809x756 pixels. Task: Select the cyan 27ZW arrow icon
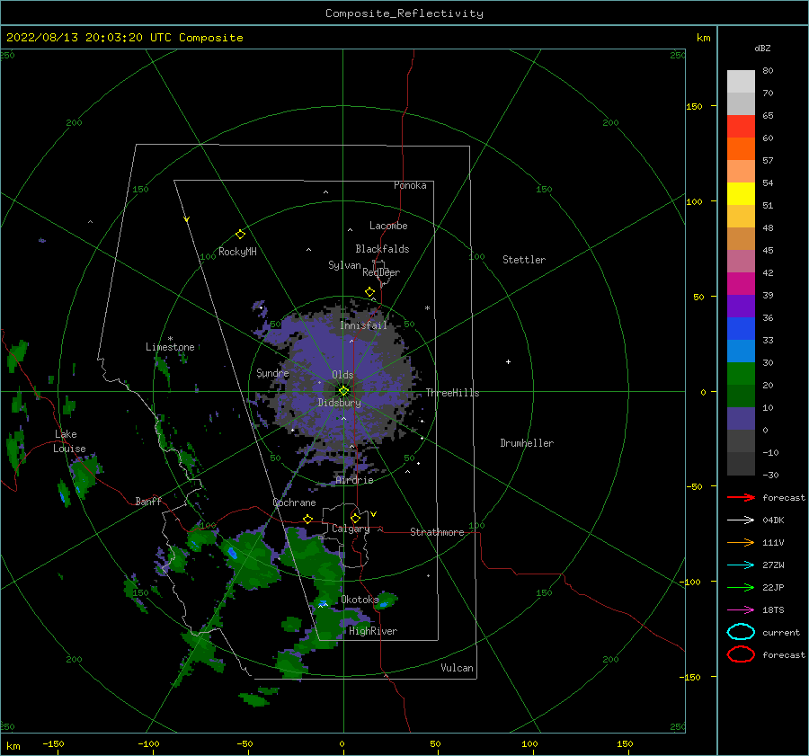(x=741, y=565)
